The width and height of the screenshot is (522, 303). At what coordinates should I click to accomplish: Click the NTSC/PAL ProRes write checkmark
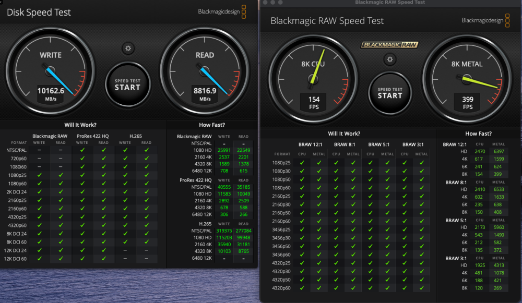pos(82,150)
